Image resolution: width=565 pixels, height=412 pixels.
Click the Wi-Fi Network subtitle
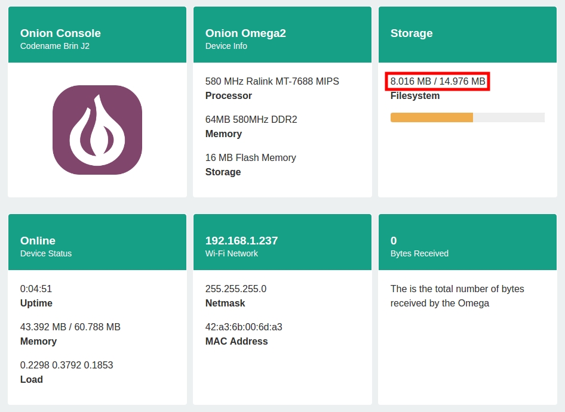[231, 253]
